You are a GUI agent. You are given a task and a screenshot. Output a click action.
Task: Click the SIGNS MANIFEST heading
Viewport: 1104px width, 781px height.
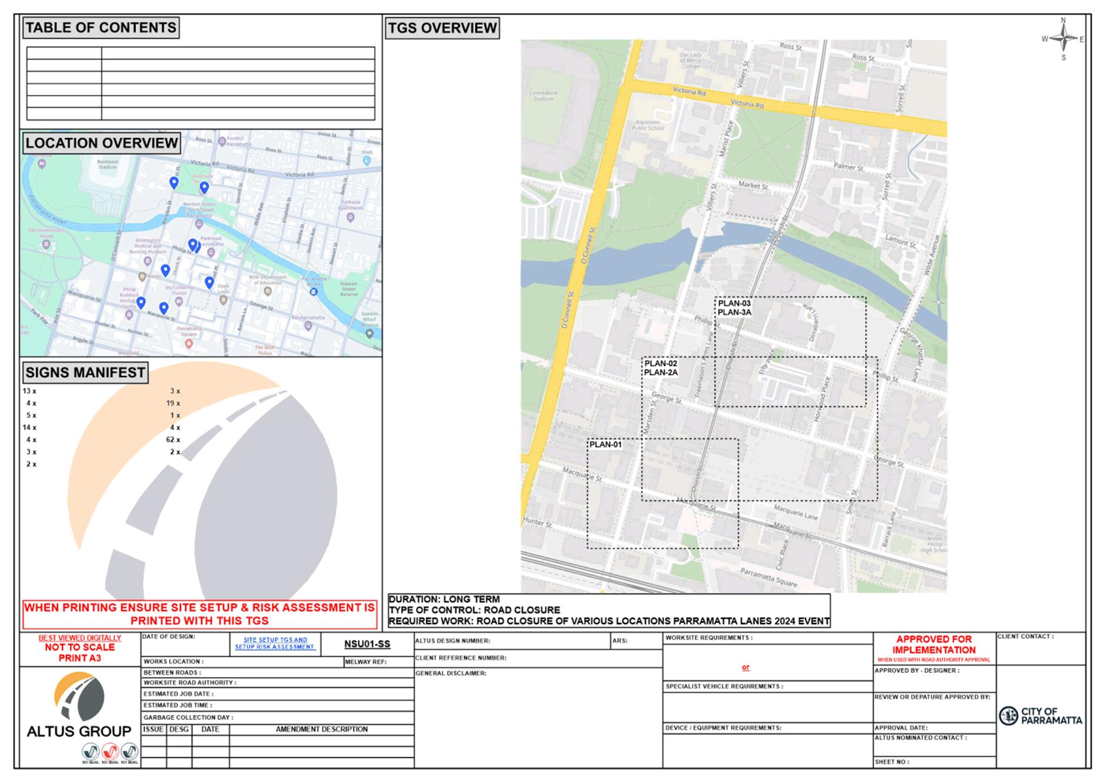coord(85,373)
